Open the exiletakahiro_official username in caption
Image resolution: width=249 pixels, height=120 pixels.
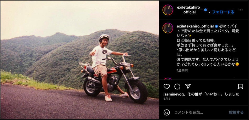pos(195,26)
